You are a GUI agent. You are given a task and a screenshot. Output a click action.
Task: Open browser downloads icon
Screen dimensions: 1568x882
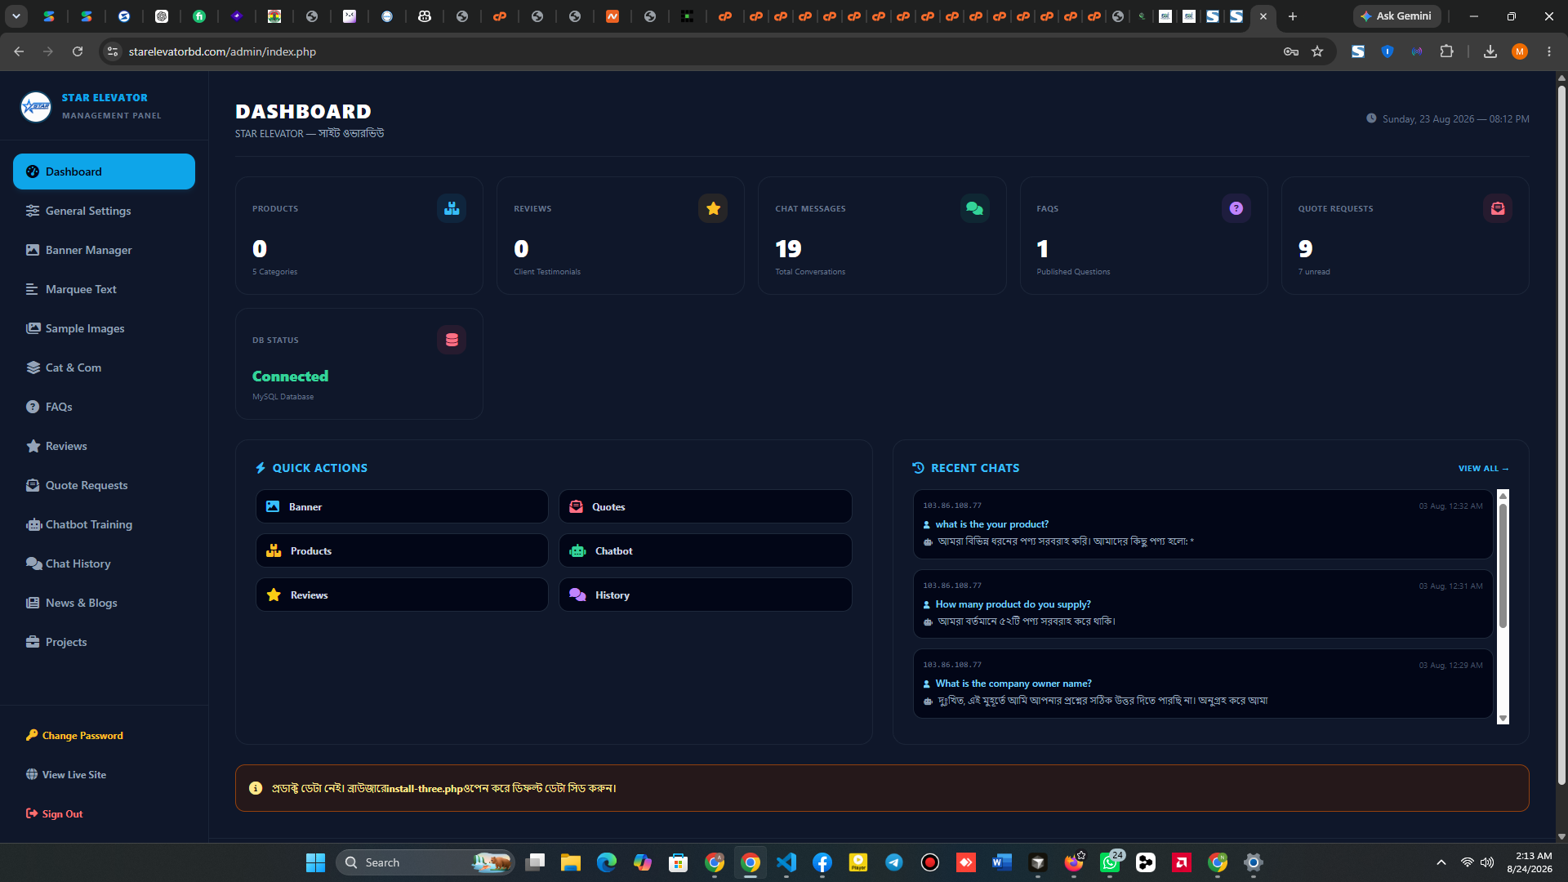[x=1490, y=51]
